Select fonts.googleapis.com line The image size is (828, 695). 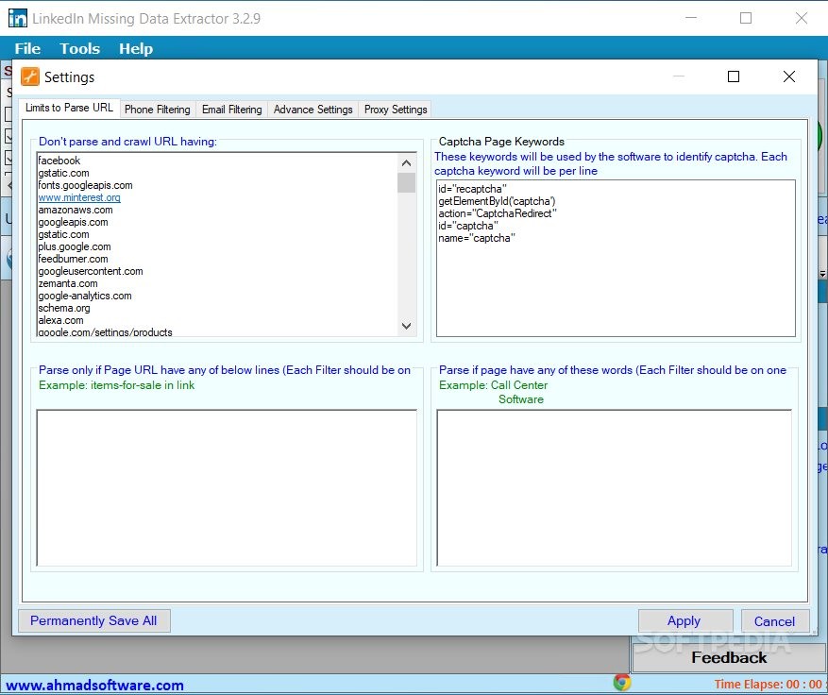click(85, 185)
